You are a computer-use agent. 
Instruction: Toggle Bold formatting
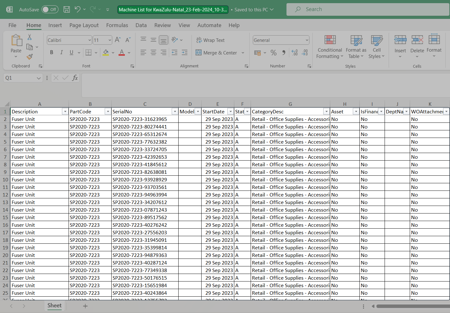point(52,53)
